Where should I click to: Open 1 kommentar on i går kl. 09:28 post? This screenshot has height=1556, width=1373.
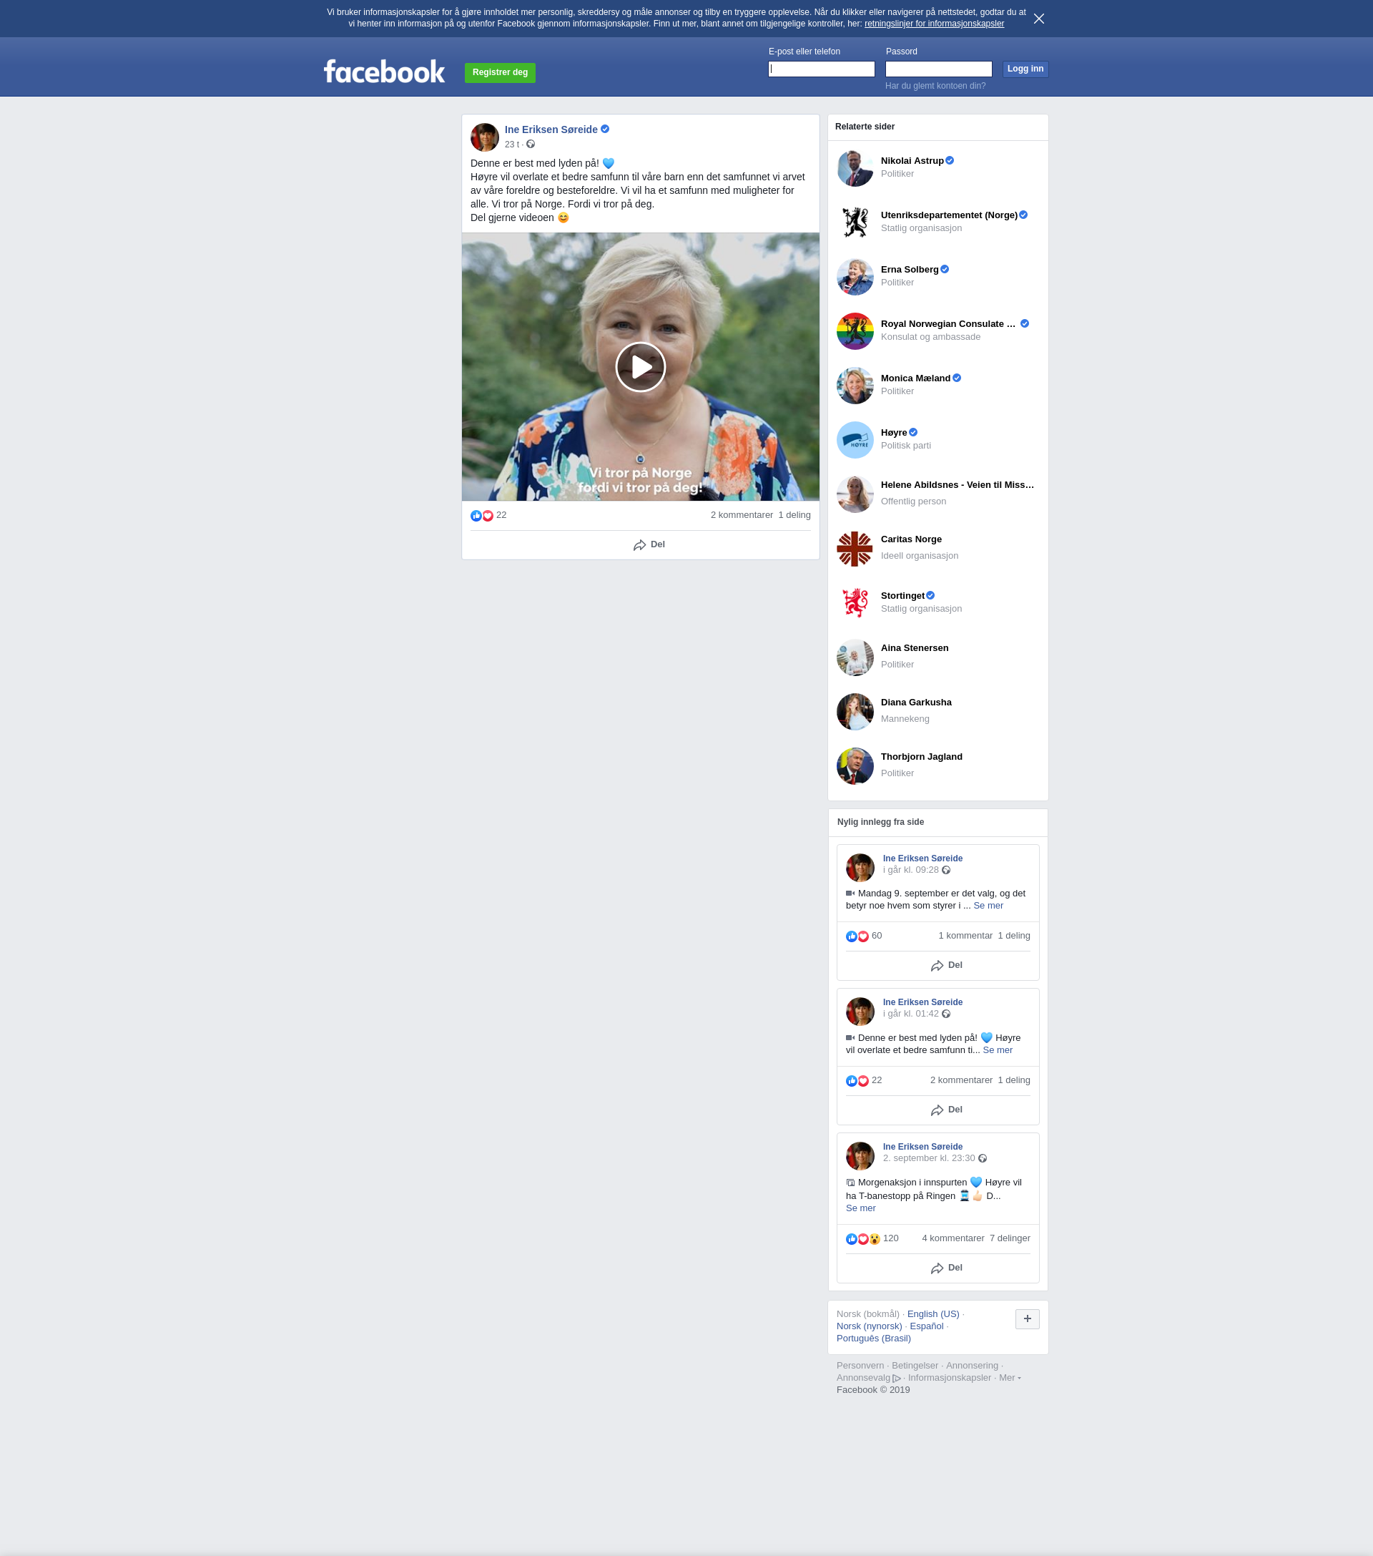(965, 936)
